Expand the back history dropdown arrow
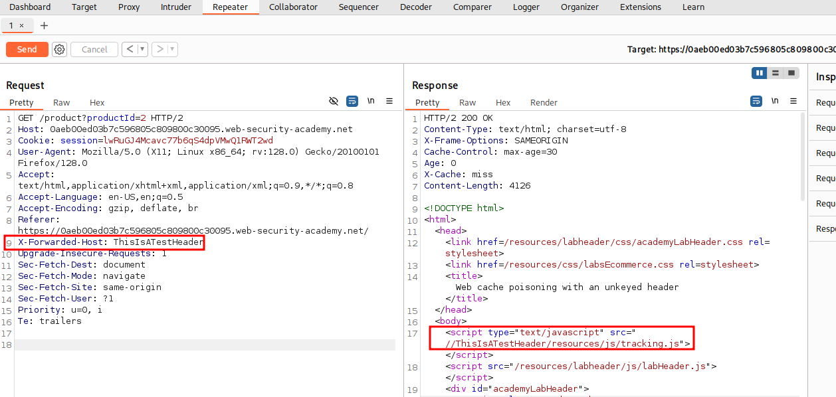 (143, 49)
